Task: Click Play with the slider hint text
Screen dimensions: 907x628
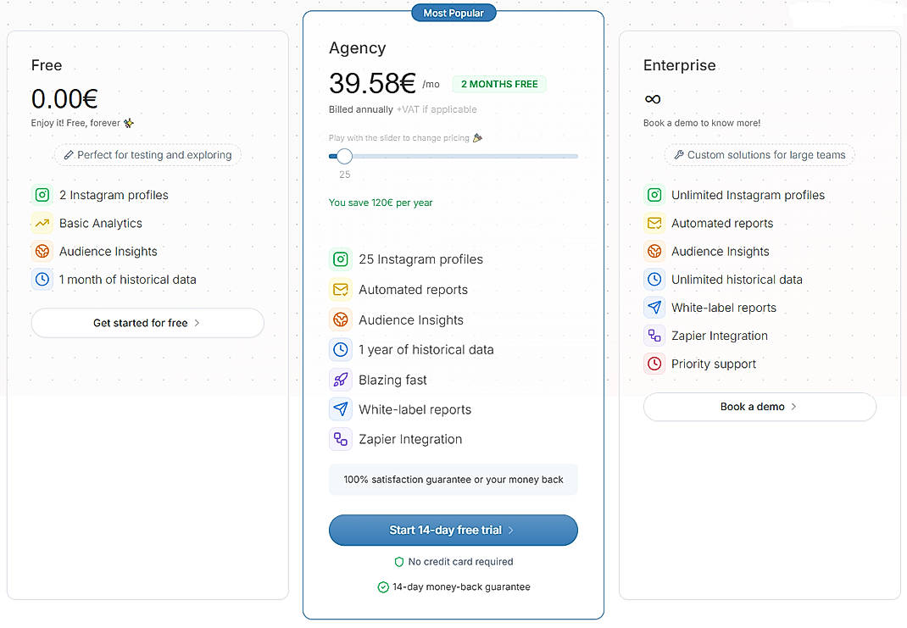Action: 399,137
